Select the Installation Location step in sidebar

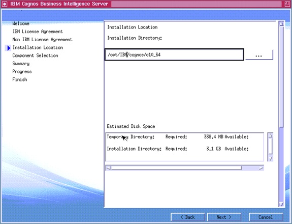coord(38,48)
